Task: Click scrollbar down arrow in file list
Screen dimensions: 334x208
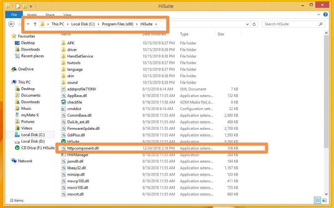Action: [x=326, y=194]
